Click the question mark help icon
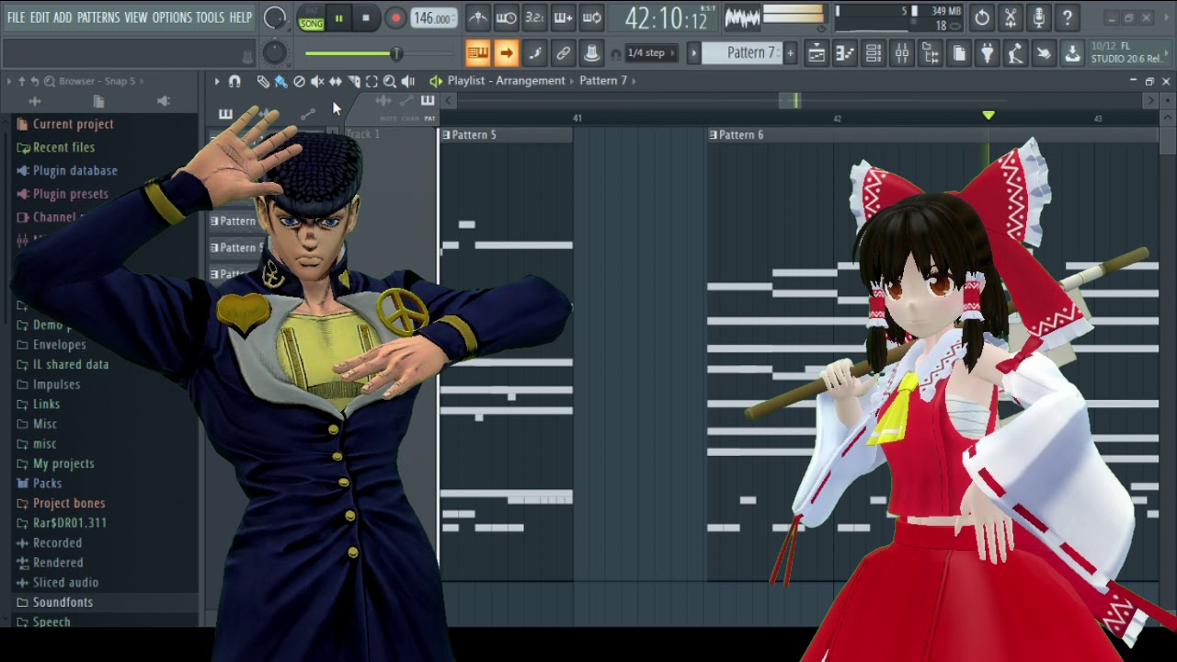Viewport: 1177px width, 662px height. click(1068, 17)
